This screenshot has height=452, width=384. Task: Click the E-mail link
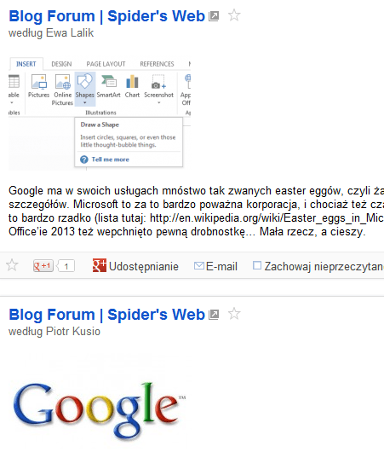click(x=221, y=266)
